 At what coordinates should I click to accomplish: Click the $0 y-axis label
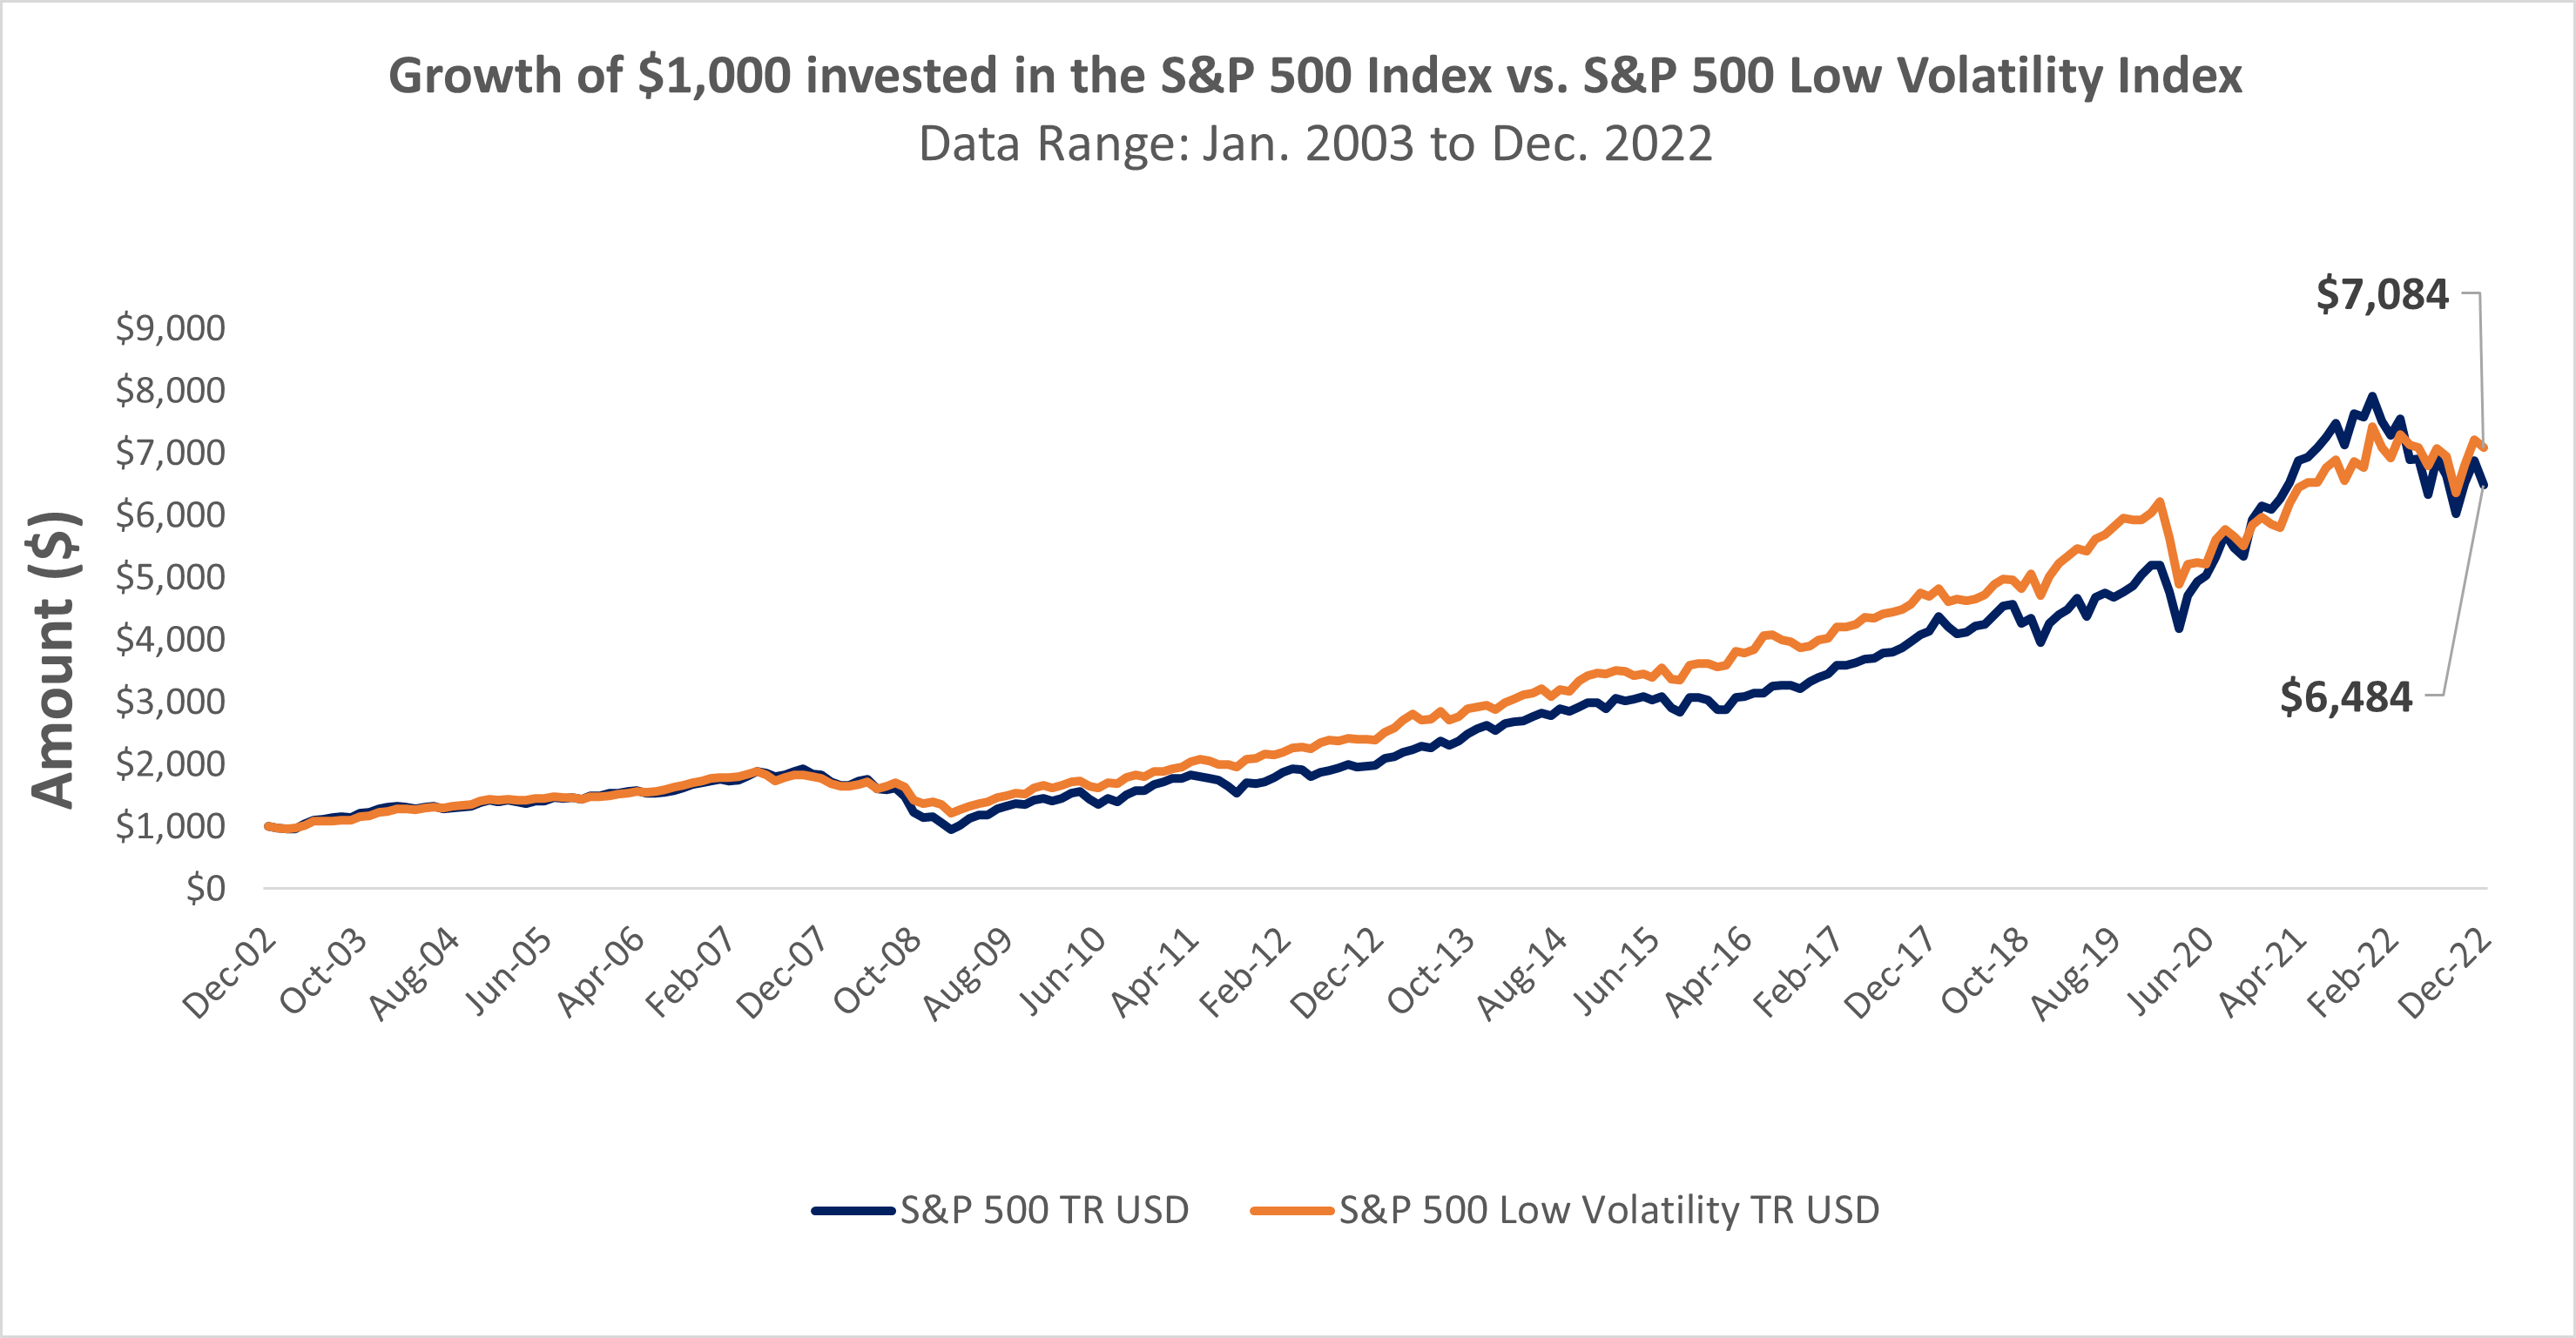pyautogui.click(x=205, y=887)
